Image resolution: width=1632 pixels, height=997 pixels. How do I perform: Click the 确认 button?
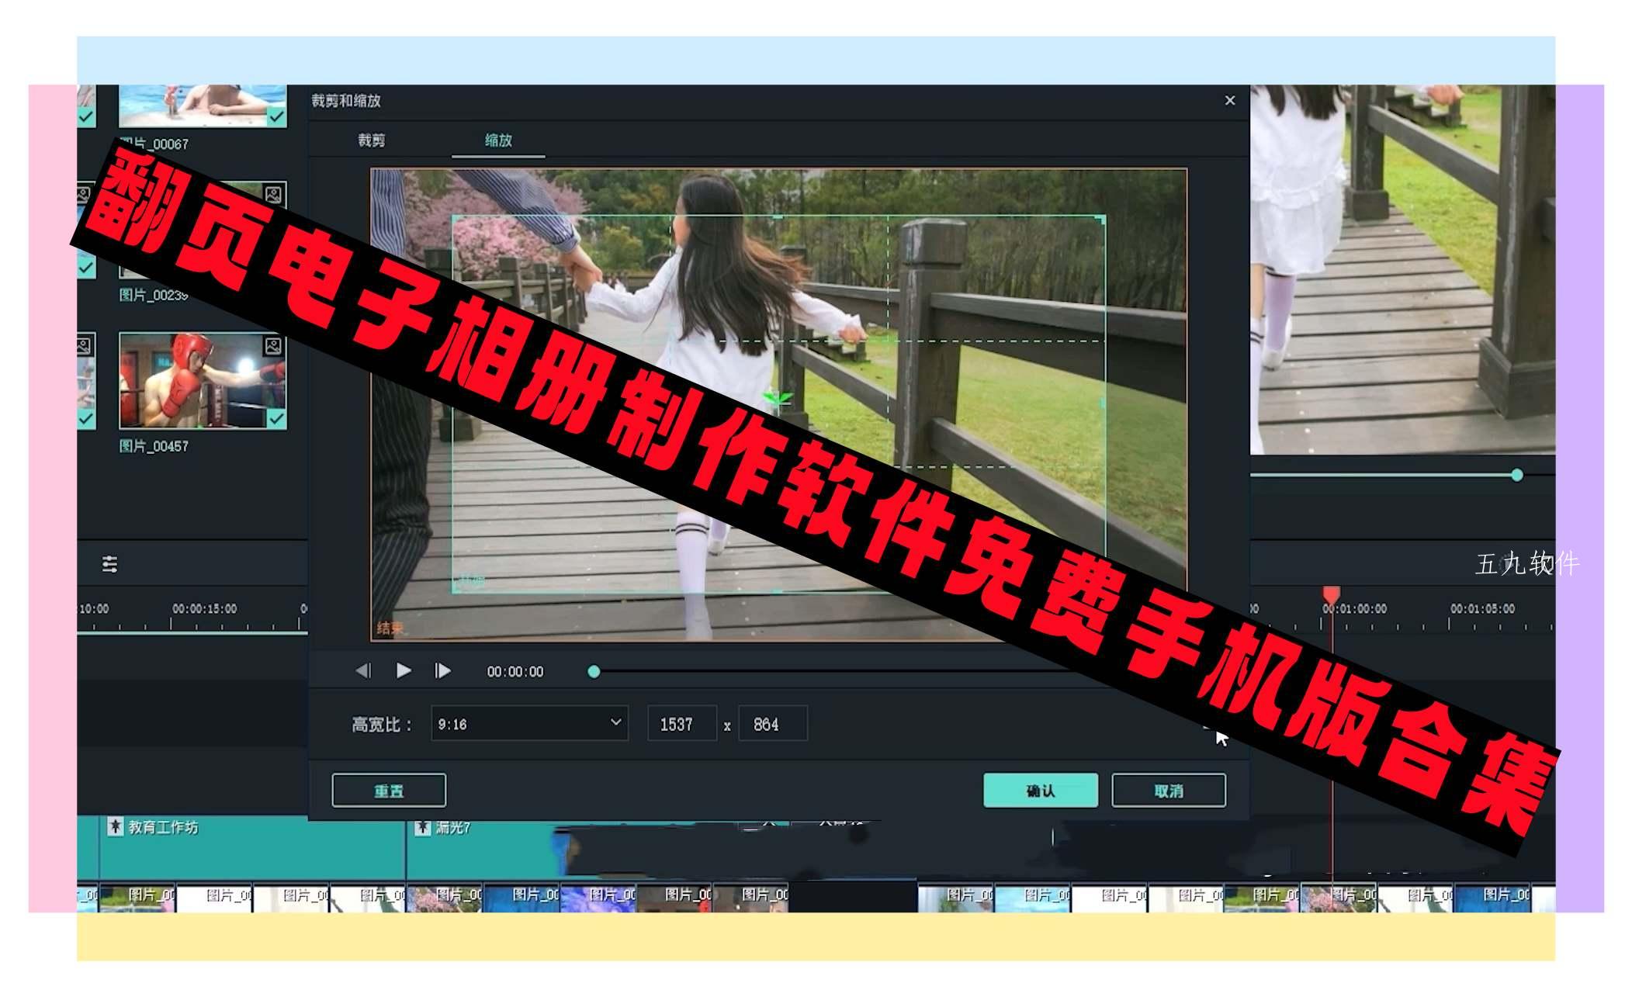pos(1040,791)
